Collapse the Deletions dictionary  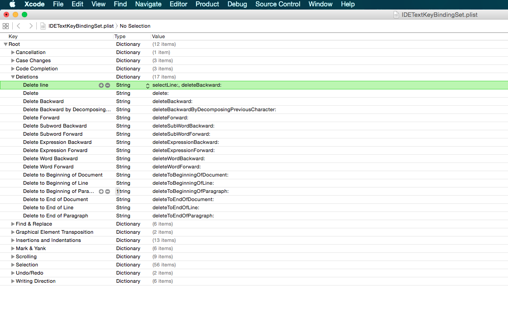click(x=13, y=77)
